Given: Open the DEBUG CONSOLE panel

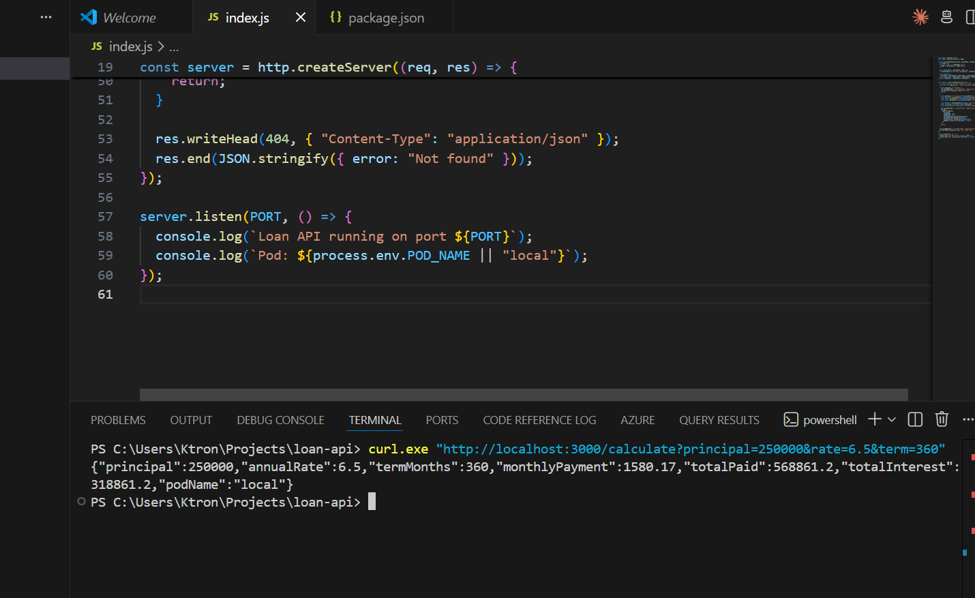Looking at the screenshot, I should 280,420.
